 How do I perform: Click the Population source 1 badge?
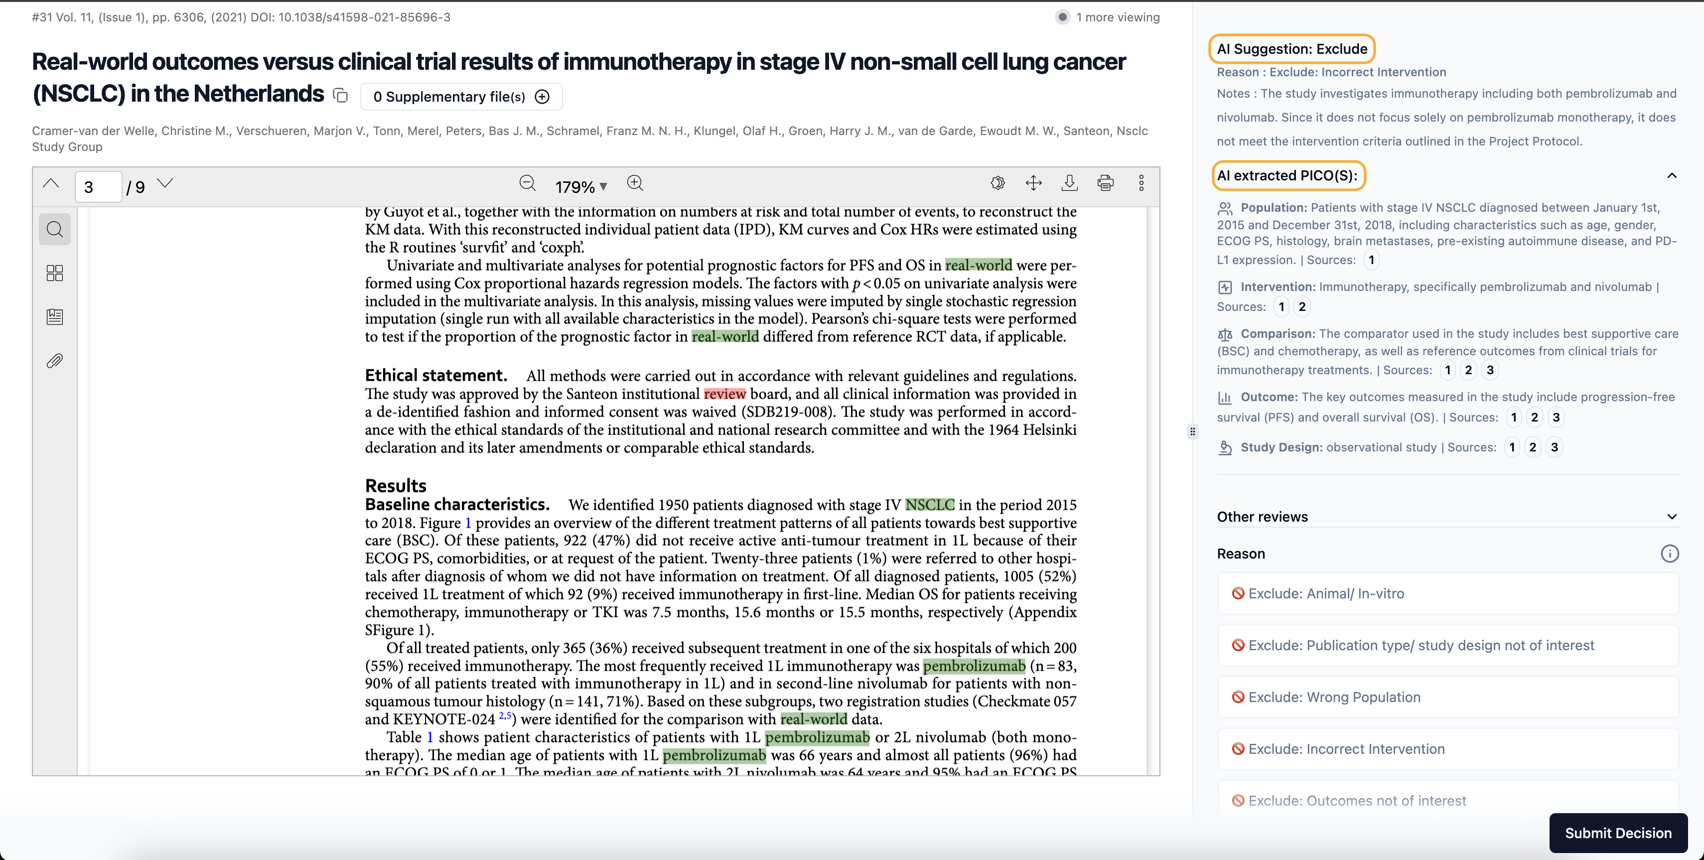1371,260
